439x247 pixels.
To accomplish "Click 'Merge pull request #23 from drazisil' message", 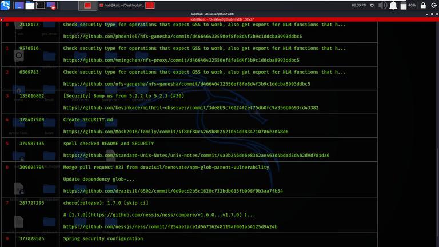I will [x=166, y=168].
